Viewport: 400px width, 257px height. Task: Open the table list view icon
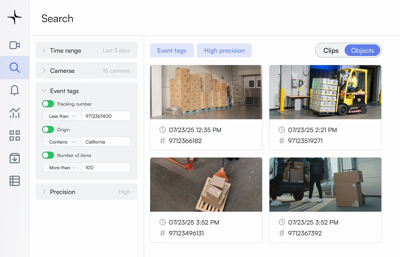[x=15, y=181]
